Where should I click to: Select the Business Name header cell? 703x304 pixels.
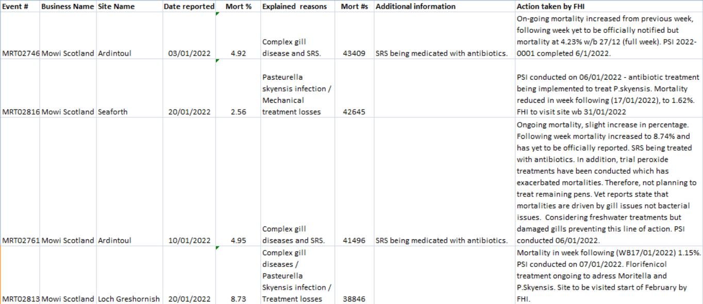coord(67,6)
